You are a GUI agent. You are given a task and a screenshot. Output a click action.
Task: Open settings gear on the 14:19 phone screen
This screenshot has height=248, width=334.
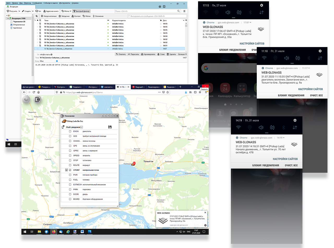click(x=295, y=120)
